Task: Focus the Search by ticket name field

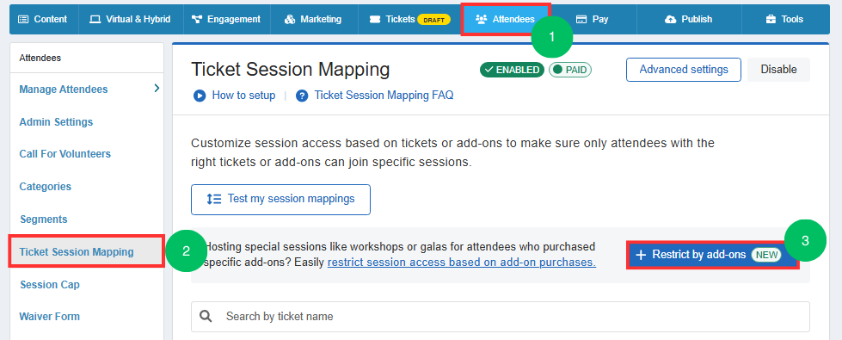Action: (x=501, y=317)
